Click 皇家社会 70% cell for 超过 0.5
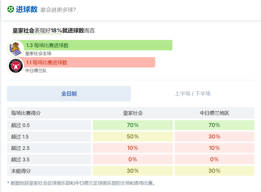 (x=133, y=125)
